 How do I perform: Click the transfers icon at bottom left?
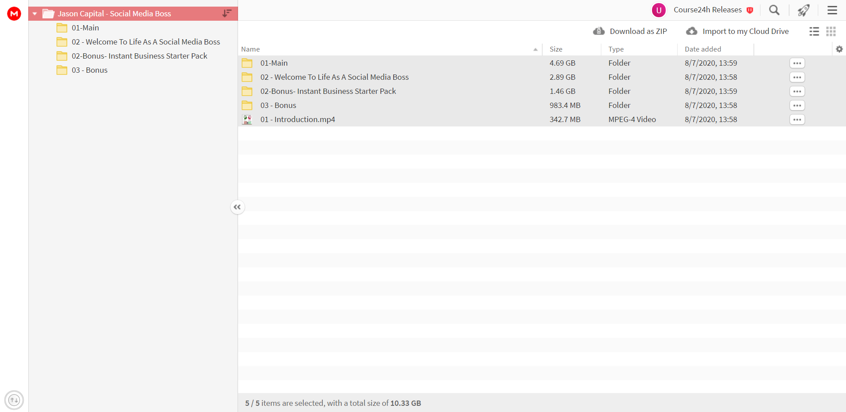(x=14, y=400)
